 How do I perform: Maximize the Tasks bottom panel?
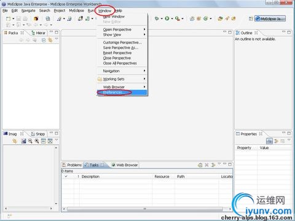[230, 165]
